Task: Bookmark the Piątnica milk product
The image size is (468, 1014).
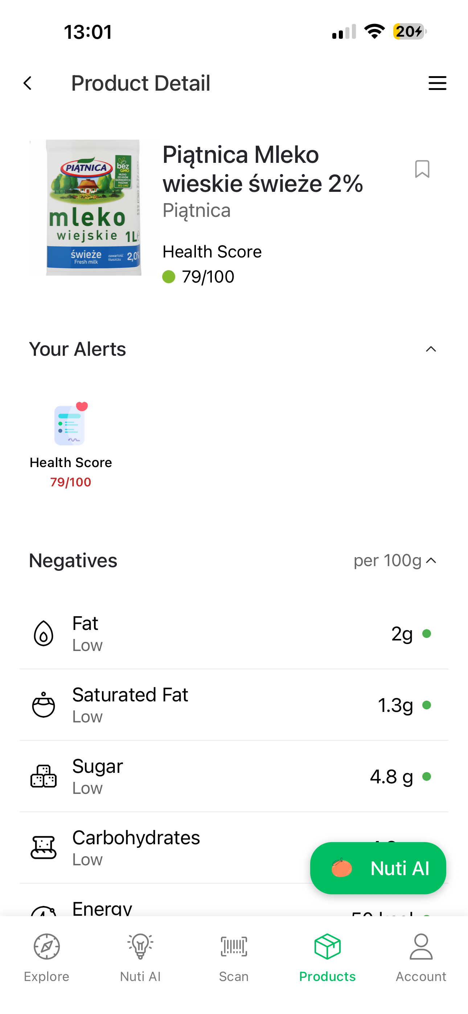Action: [x=422, y=169]
